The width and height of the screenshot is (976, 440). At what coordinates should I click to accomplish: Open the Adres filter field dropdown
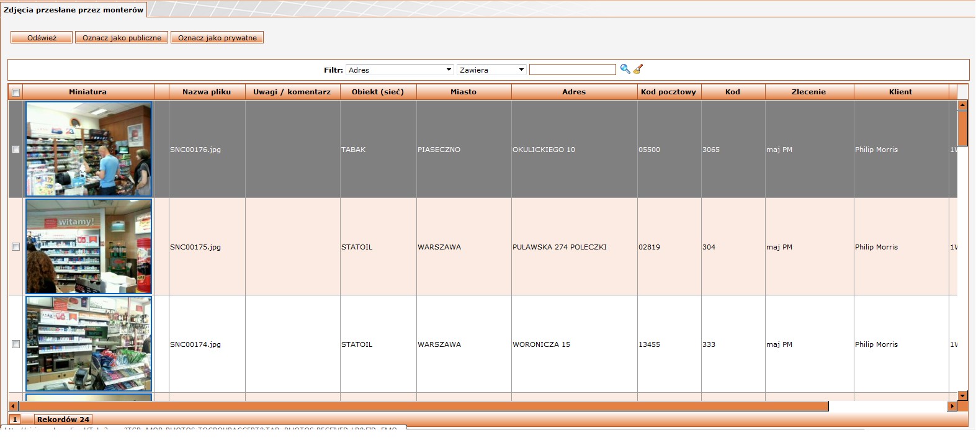(400, 70)
